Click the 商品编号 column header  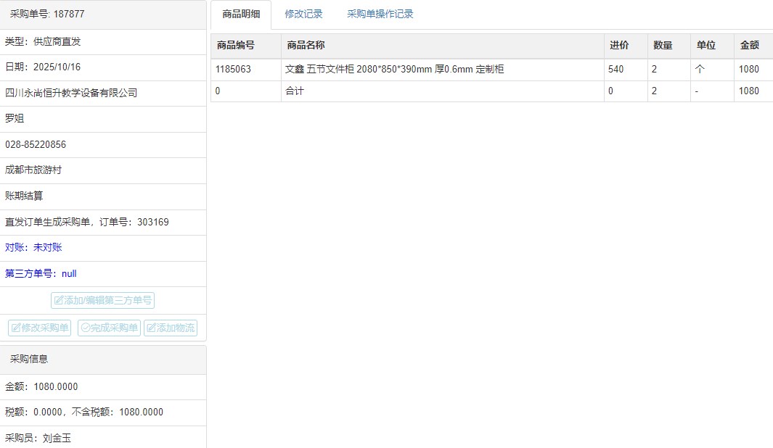[236, 46]
